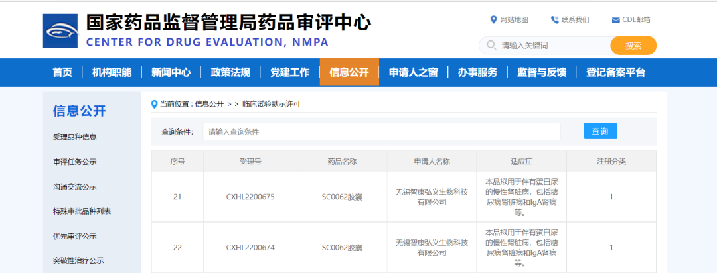Viewport: 717px width, 273px height.
Task: Click acceptance number CXHL2200675 in table
Action: [x=250, y=197]
